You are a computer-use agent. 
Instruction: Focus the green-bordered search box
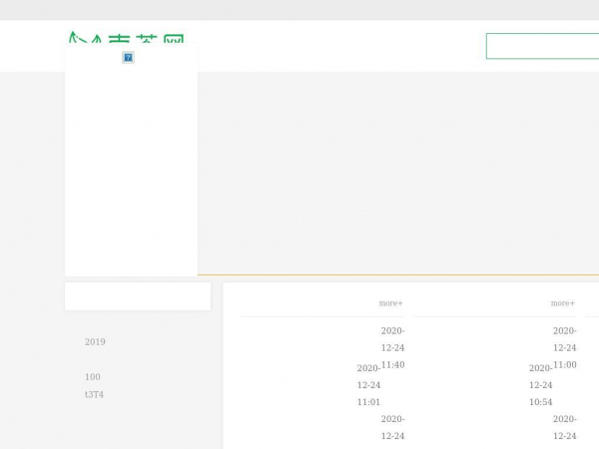coord(542,46)
